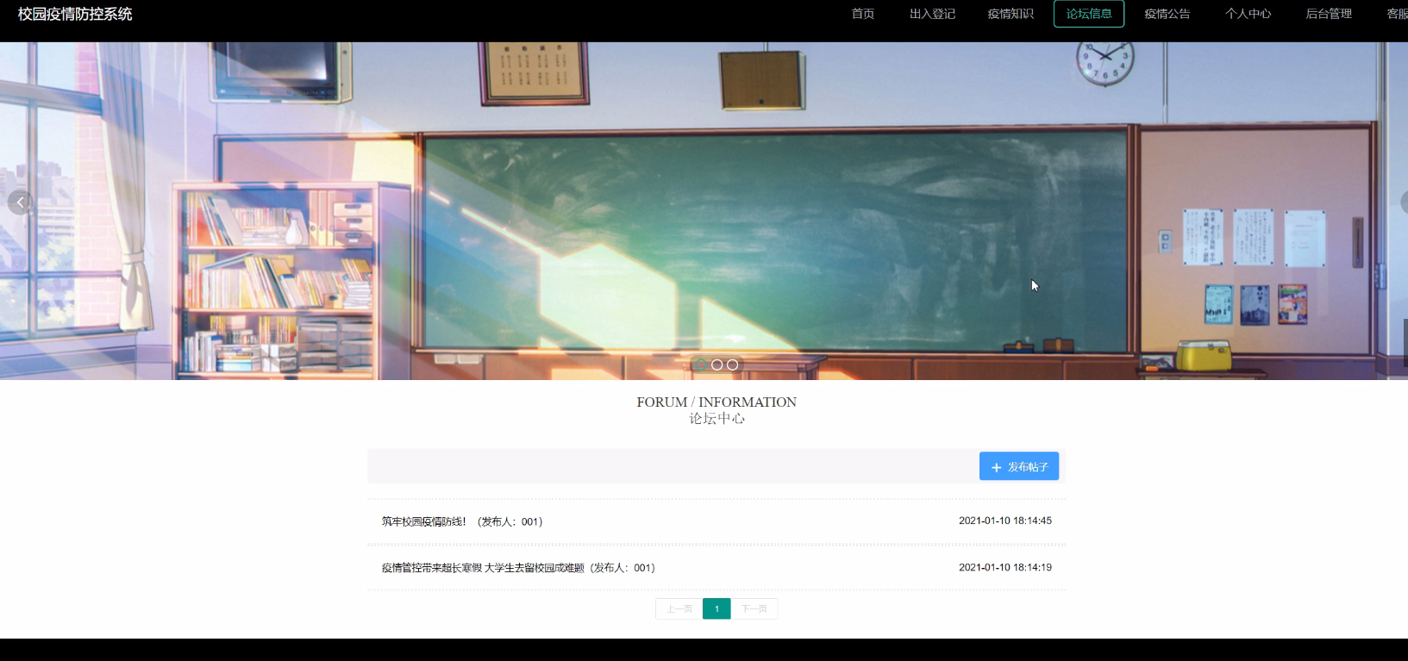
Task: Select the third carousel indicator dot
Action: coord(732,365)
